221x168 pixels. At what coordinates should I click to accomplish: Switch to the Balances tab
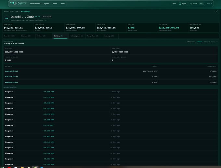pyautogui.click(x=25, y=36)
